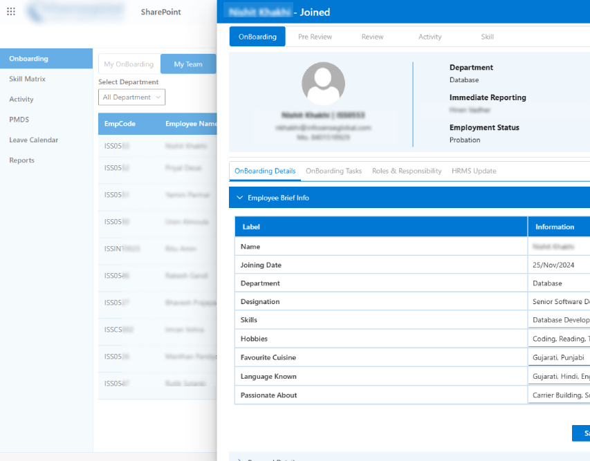Switch to the My OnBoarding tab
Image resolution: width=590 pixels, height=461 pixels.
[129, 64]
